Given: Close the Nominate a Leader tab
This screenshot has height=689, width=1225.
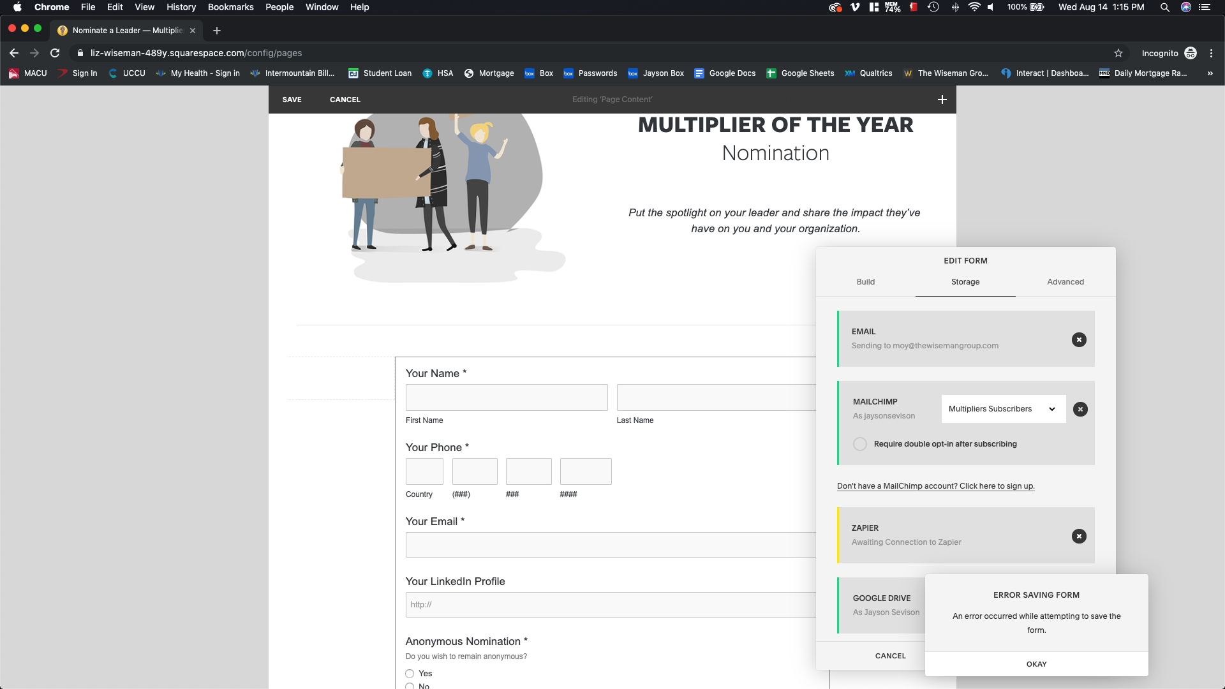Looking at the screenshot, I should [x=193, y=30].
